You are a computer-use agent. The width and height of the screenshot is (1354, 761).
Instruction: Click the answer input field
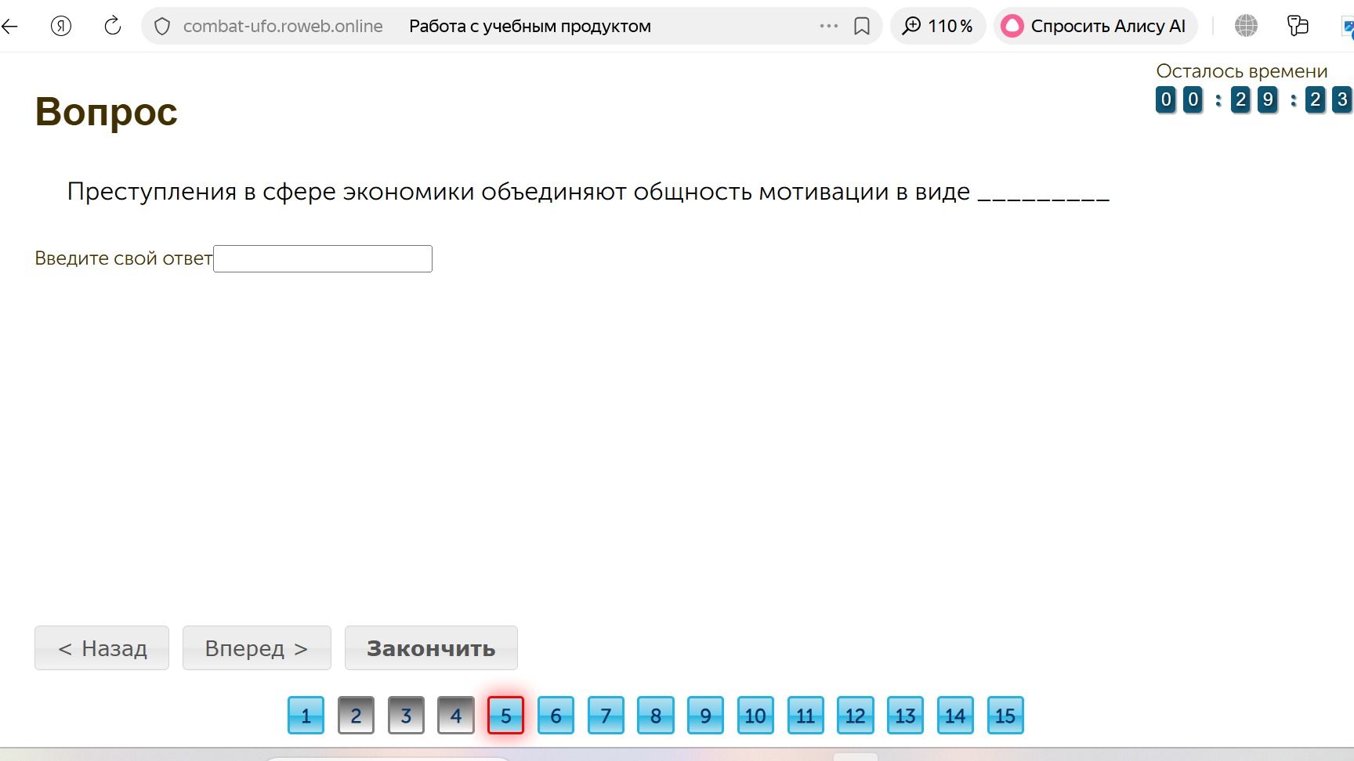tap(323, 259)
